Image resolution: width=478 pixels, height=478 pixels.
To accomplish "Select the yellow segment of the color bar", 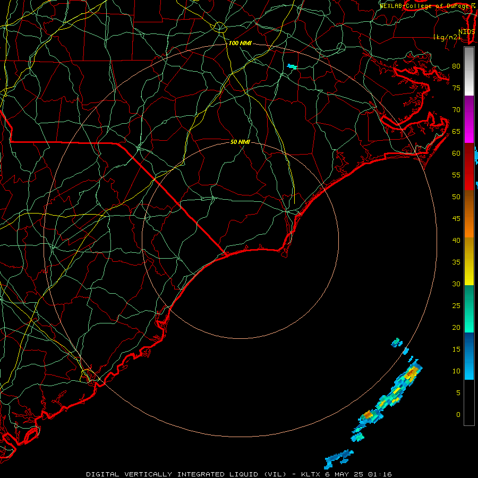I will pos(469,261).
